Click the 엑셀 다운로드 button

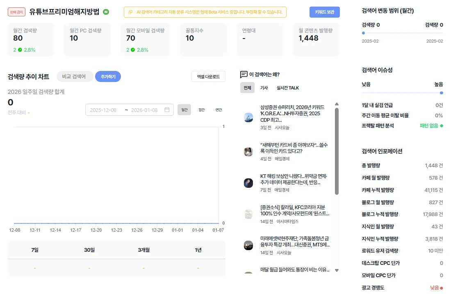[208, 76]
